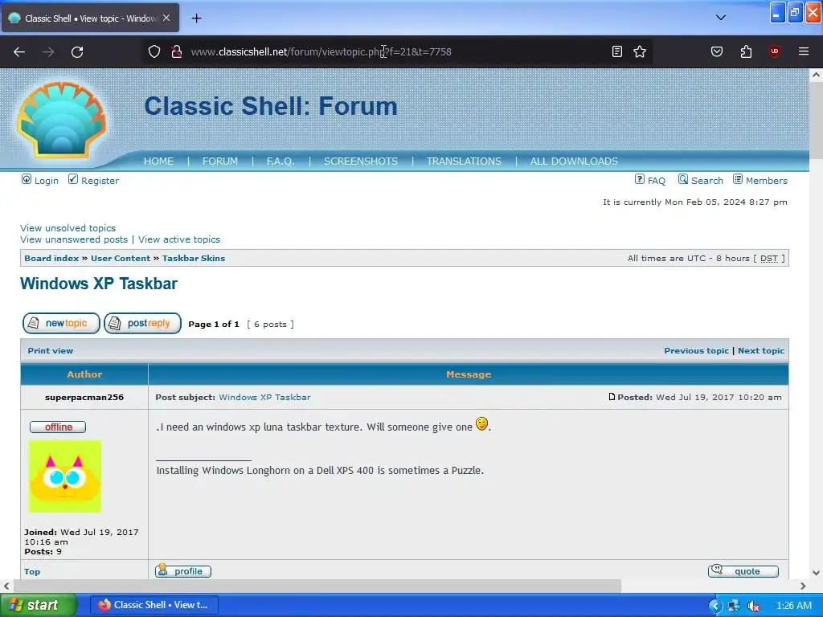Click the forward navigation arrow
Image resolution: width=823 pixels, height=617 pixels.
48,51
